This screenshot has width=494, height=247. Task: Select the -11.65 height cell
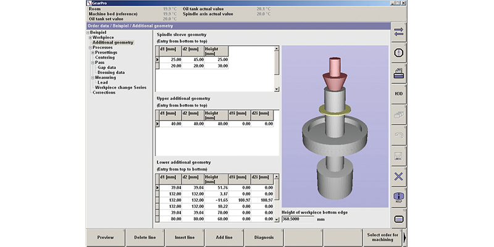coord(217,200)
